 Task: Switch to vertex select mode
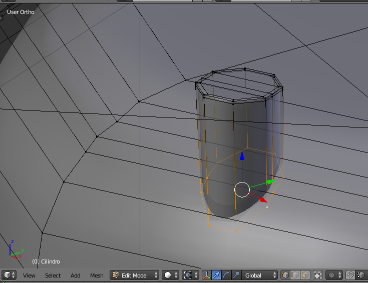point(285,275)
